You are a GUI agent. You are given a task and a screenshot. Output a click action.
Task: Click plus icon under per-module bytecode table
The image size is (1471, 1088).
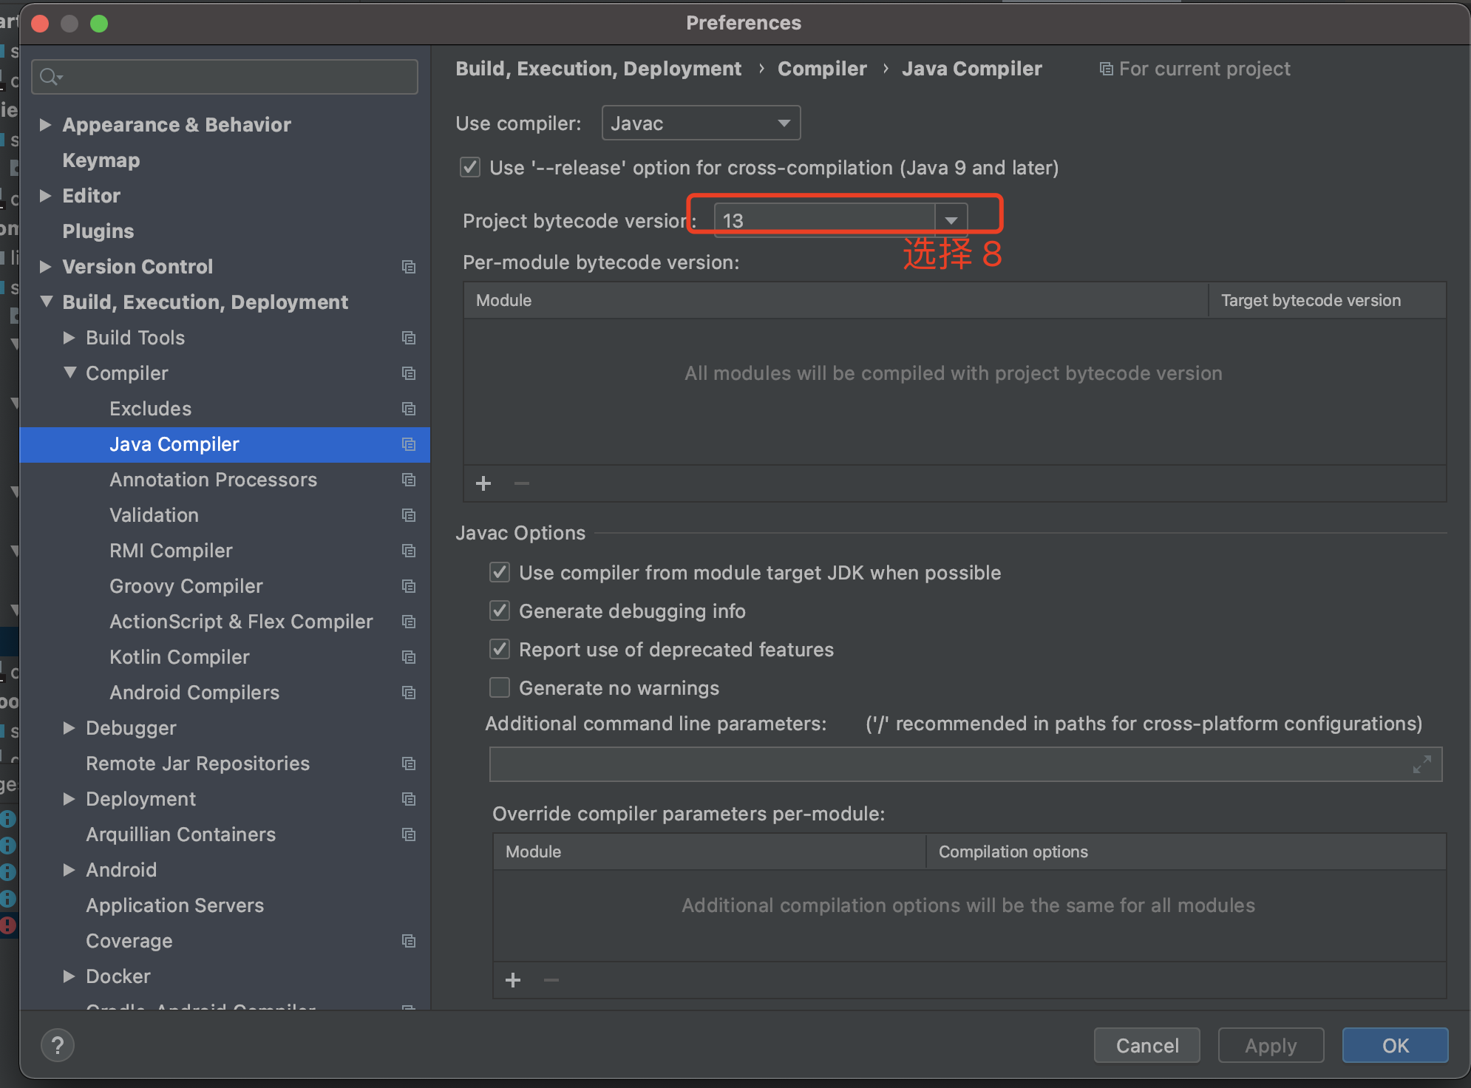pyautogui.click(x=483, y=483)
